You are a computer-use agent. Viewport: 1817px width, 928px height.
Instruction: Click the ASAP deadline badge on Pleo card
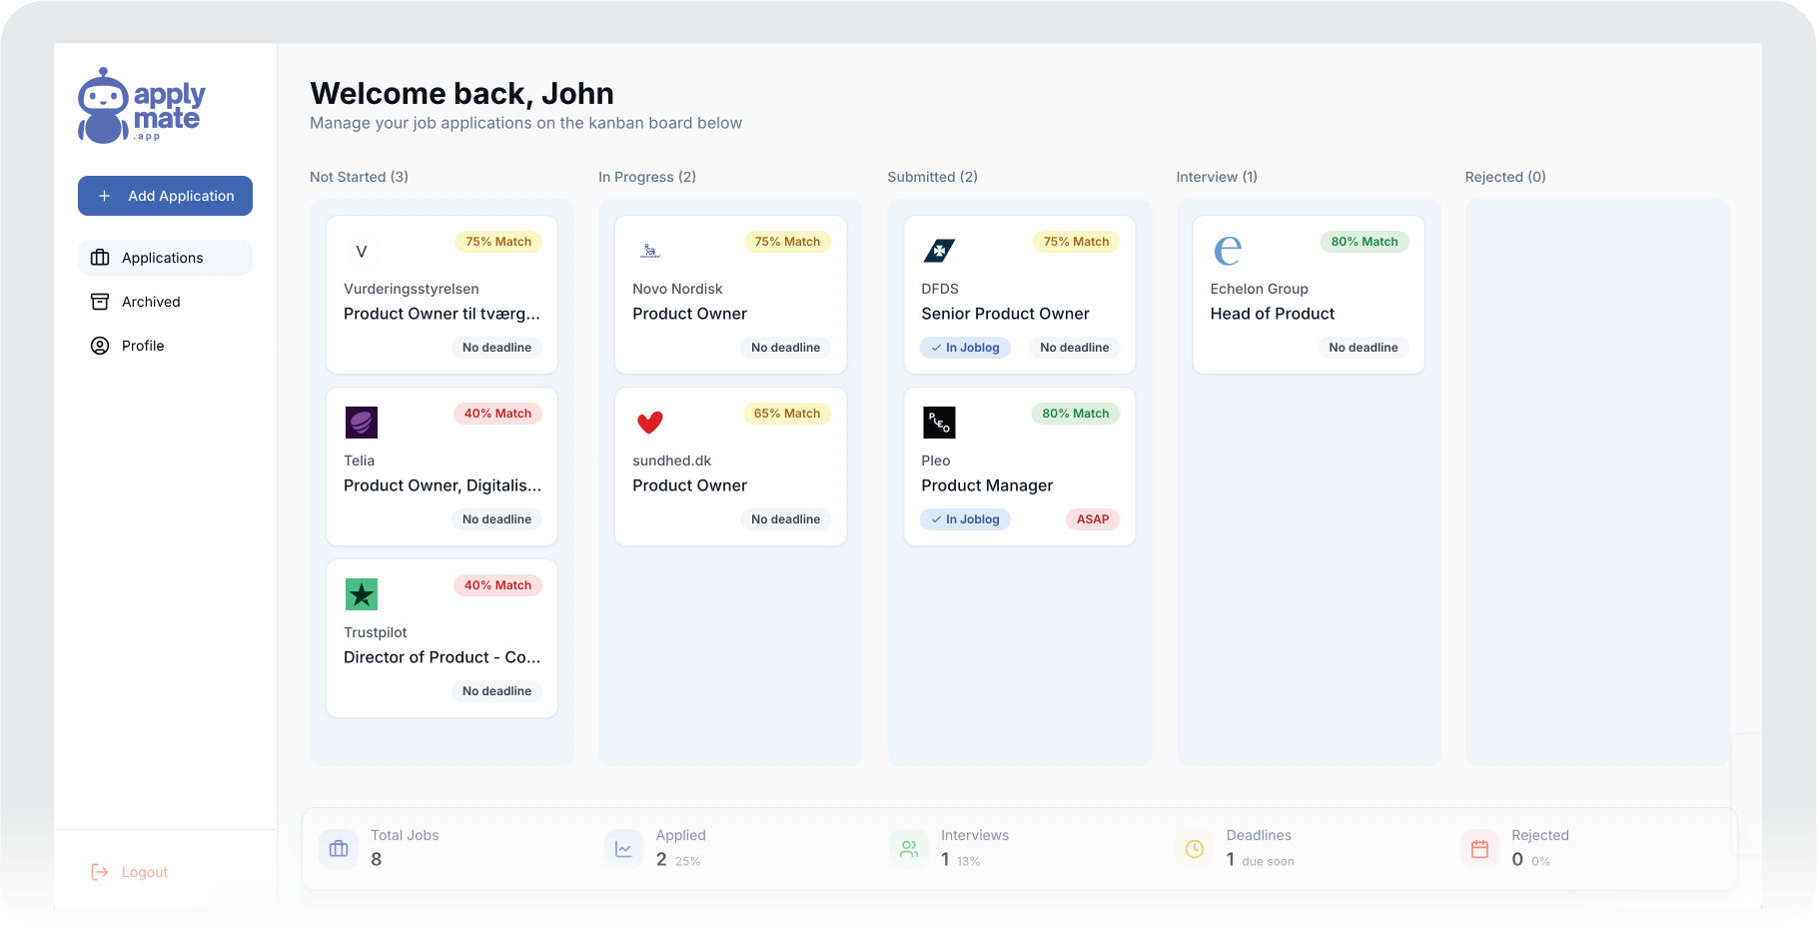point(1092,518)
